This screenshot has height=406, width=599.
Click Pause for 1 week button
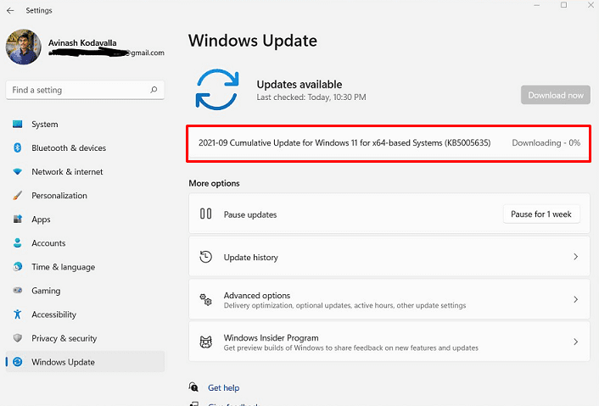[x=541, y=214]
